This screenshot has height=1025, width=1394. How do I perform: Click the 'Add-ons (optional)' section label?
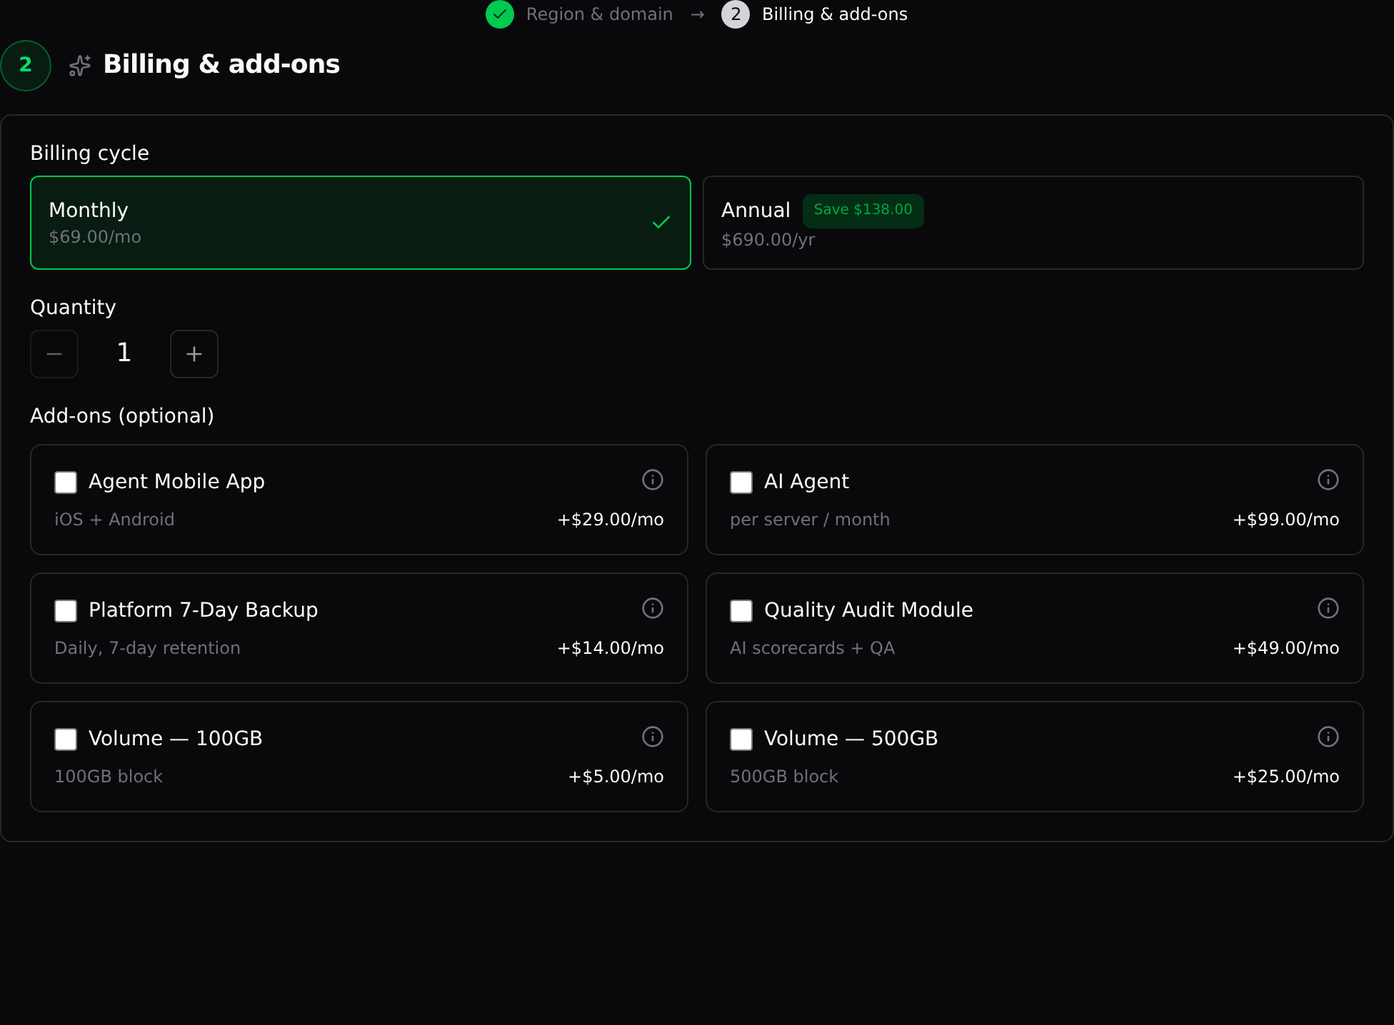click(122, 416)
